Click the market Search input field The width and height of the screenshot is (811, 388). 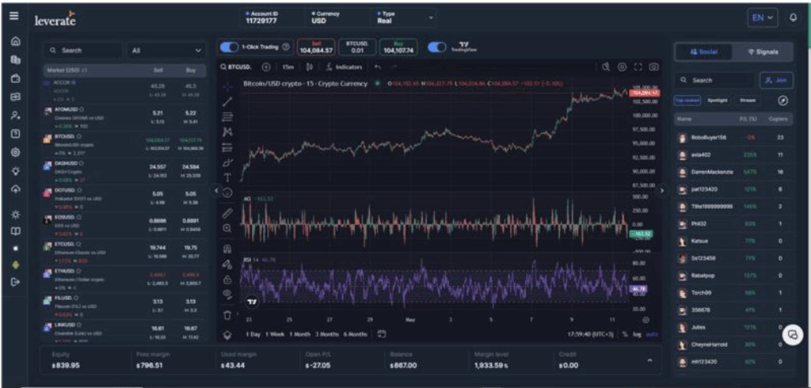click(79, 51)
